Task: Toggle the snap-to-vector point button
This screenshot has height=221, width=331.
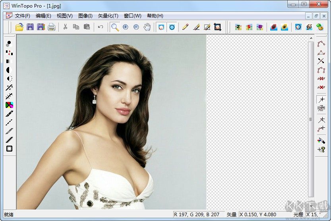Action: pyautogui.click(x=321, y=100)
